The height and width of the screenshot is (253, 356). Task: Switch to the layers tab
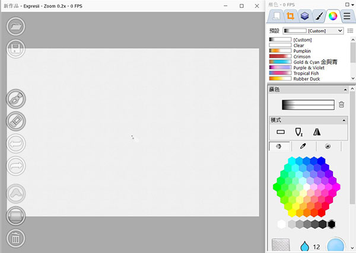click(304, 17)
